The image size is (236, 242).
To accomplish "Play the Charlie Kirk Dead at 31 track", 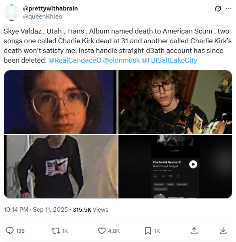I will point(193,164).
